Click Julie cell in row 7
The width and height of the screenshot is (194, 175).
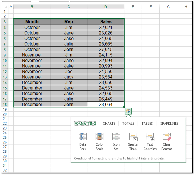[x=69, y=44]
